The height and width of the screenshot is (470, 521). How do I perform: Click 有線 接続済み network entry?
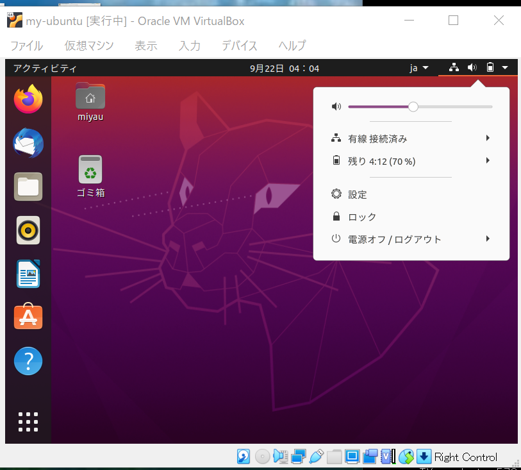coord(411,138)
